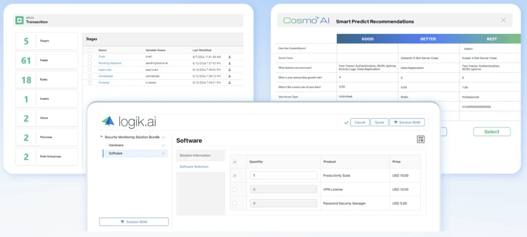Viewport: 527px width, 237px height.
Task: Click the Cosmo AI logo
Action: coord(306,21)
